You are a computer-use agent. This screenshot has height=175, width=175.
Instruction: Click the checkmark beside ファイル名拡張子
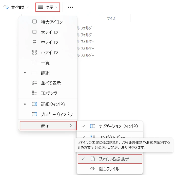click(83, 159)
